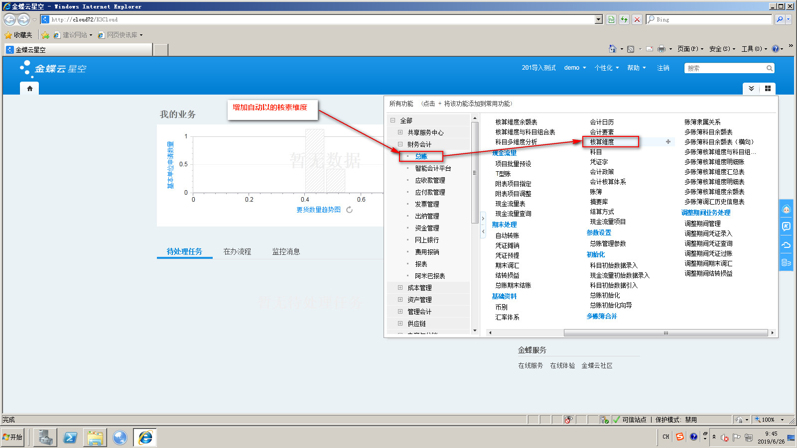The image size is (797, 448).
Task: Open the 帮助 dropdown menu
Action: (x=637, y=68)
